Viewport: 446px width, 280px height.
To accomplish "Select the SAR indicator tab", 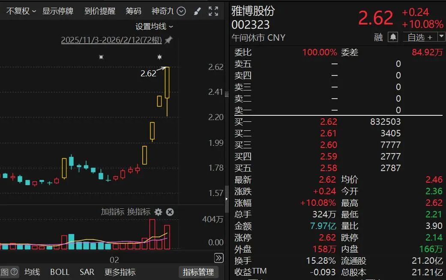I will point(87,271).
